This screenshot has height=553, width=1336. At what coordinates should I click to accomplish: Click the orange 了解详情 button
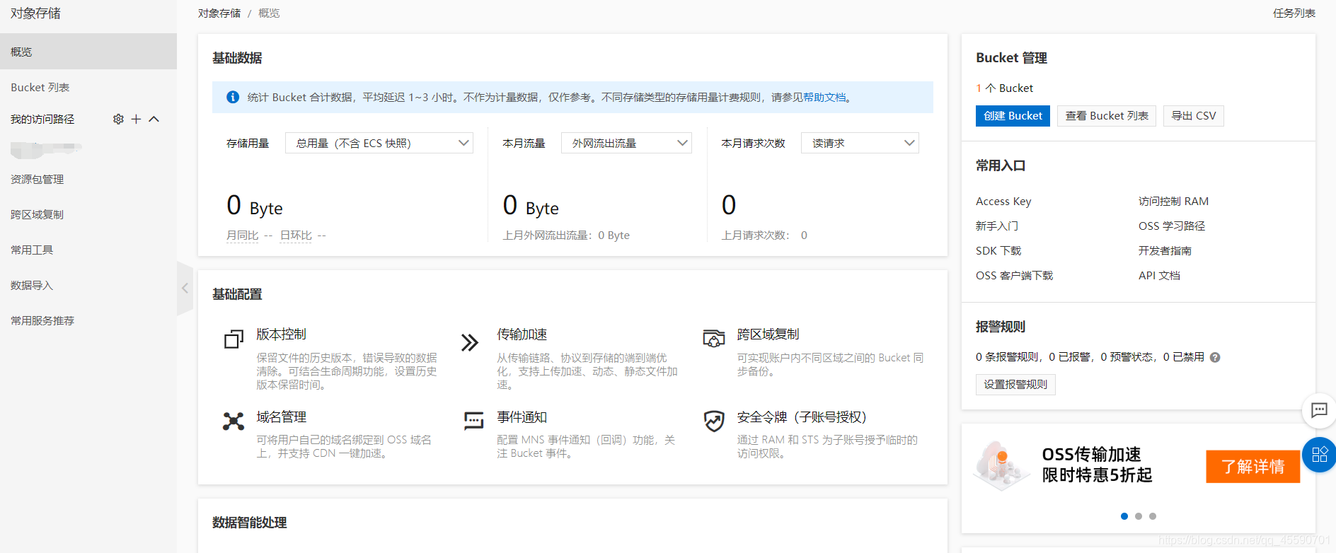click(1253, 467)
